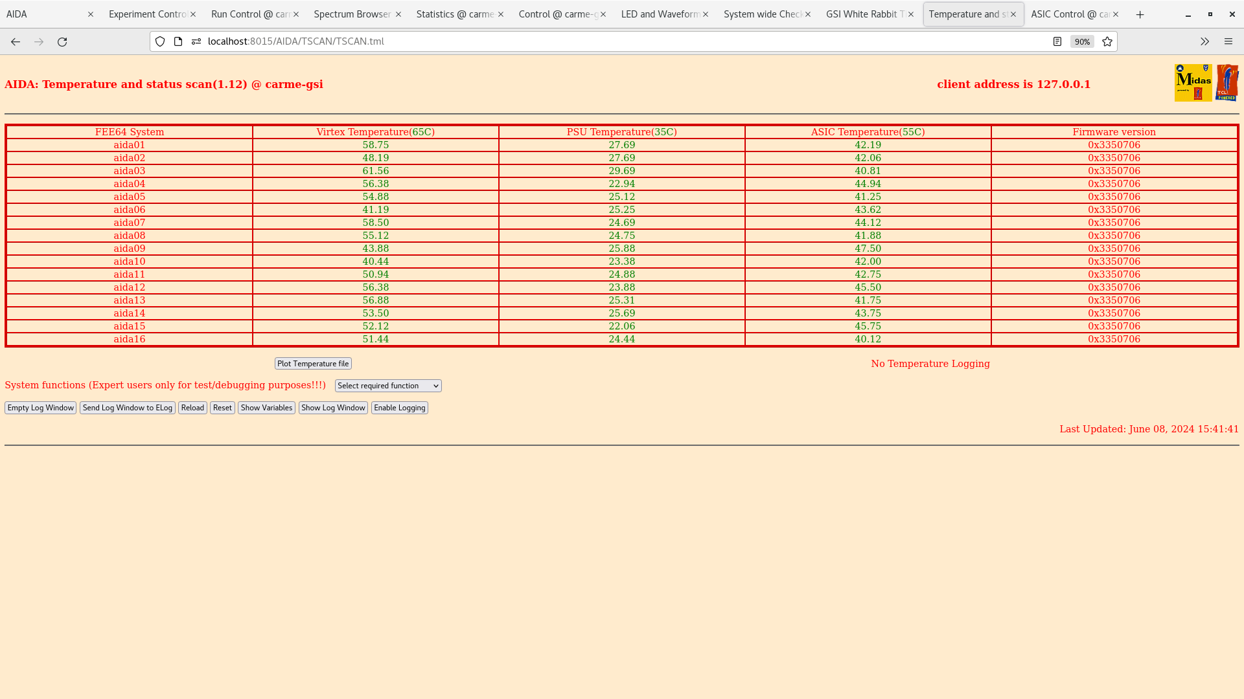Click the aida03 FEE64 system row
This screenshot has width=1244, height=699.
point(130,171)
